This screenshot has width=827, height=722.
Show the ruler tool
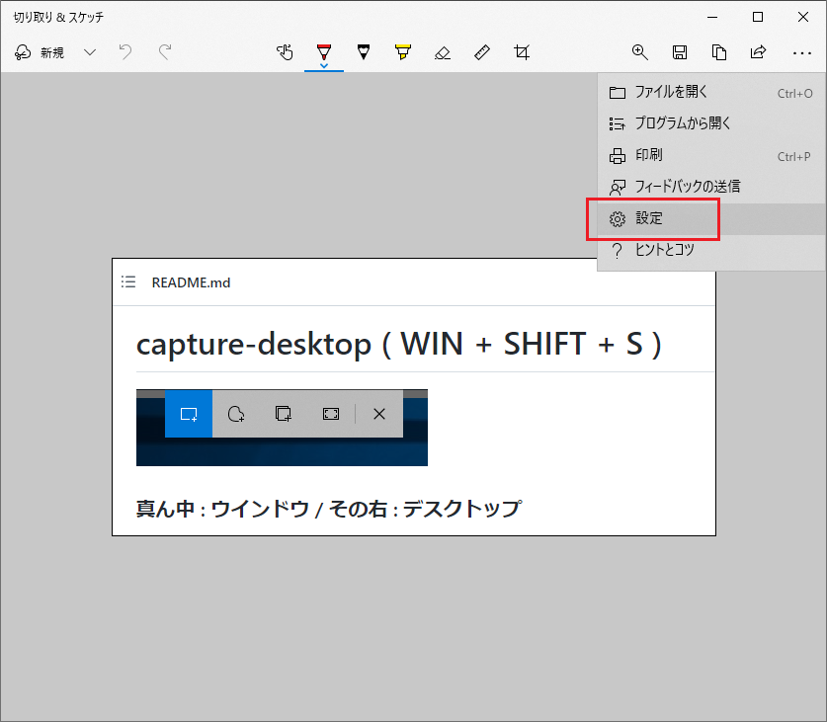tap(482, 52)
